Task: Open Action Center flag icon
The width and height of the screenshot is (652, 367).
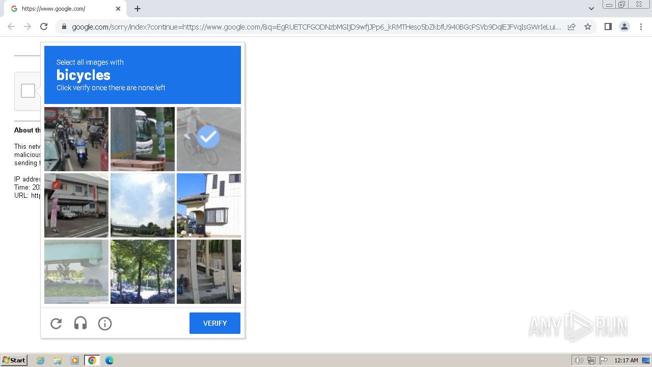Action: (604, 360)
